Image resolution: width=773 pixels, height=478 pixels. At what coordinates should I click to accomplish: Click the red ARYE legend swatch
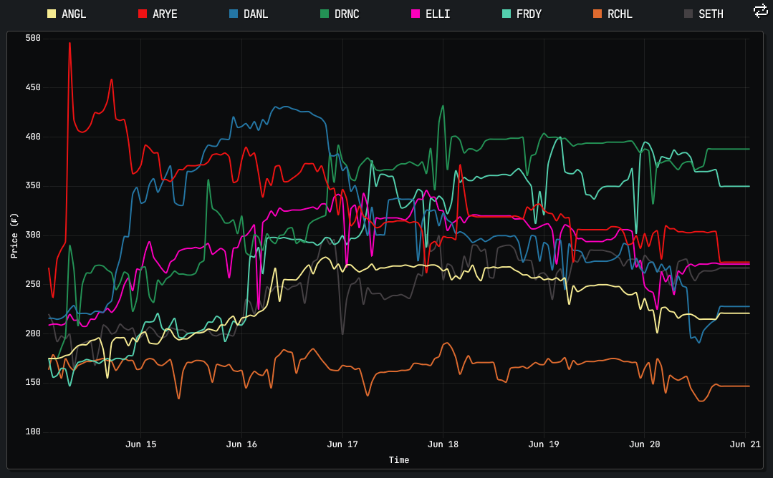[143, 14]
